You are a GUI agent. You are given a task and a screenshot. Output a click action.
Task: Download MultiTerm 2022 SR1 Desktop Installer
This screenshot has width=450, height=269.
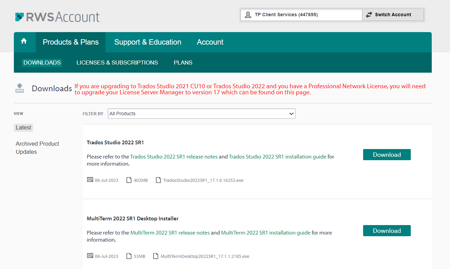pos(387,230)
